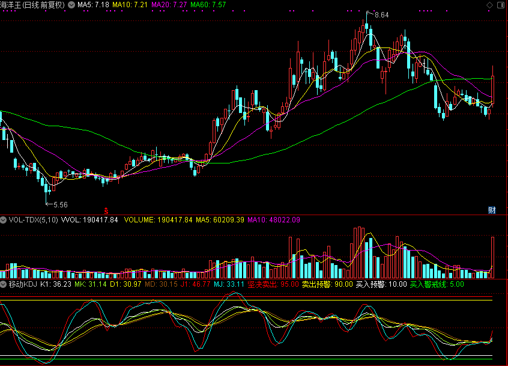Click the VOLUME: 190417.84 readout
The width and height of the screenshot is (508, 366).
point(159,220)
